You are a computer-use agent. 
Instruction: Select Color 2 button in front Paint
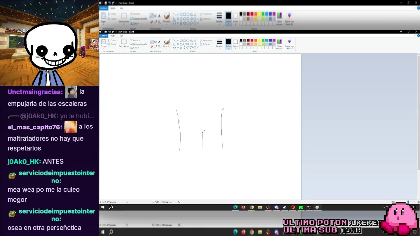click(x=235, y=44)
